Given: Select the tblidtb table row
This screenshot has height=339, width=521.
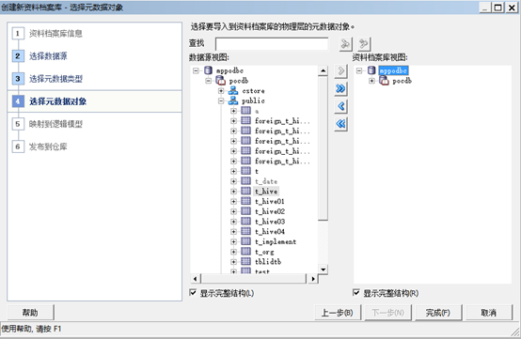Looking at the screenshot, I should point(268,261).
